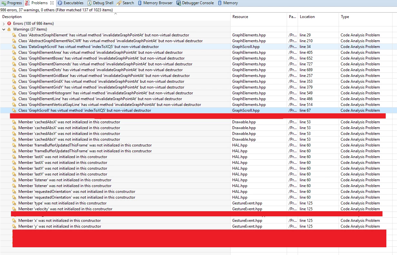
Task: Click the yellow Warnings group icon
Action: [9, 29]
